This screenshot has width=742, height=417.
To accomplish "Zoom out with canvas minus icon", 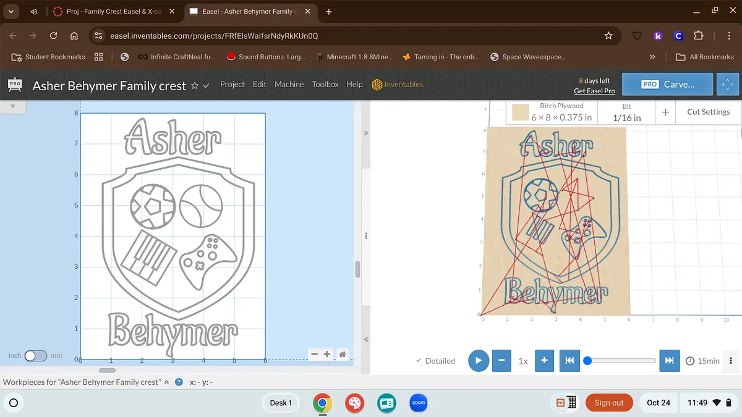I will click(315, 355).
